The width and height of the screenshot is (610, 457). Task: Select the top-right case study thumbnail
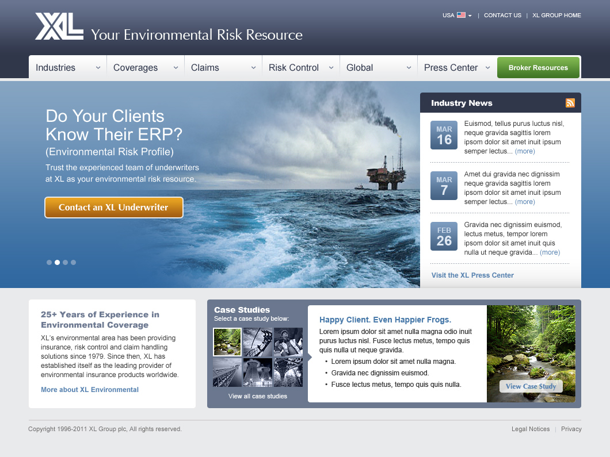(x=288, y=342)
